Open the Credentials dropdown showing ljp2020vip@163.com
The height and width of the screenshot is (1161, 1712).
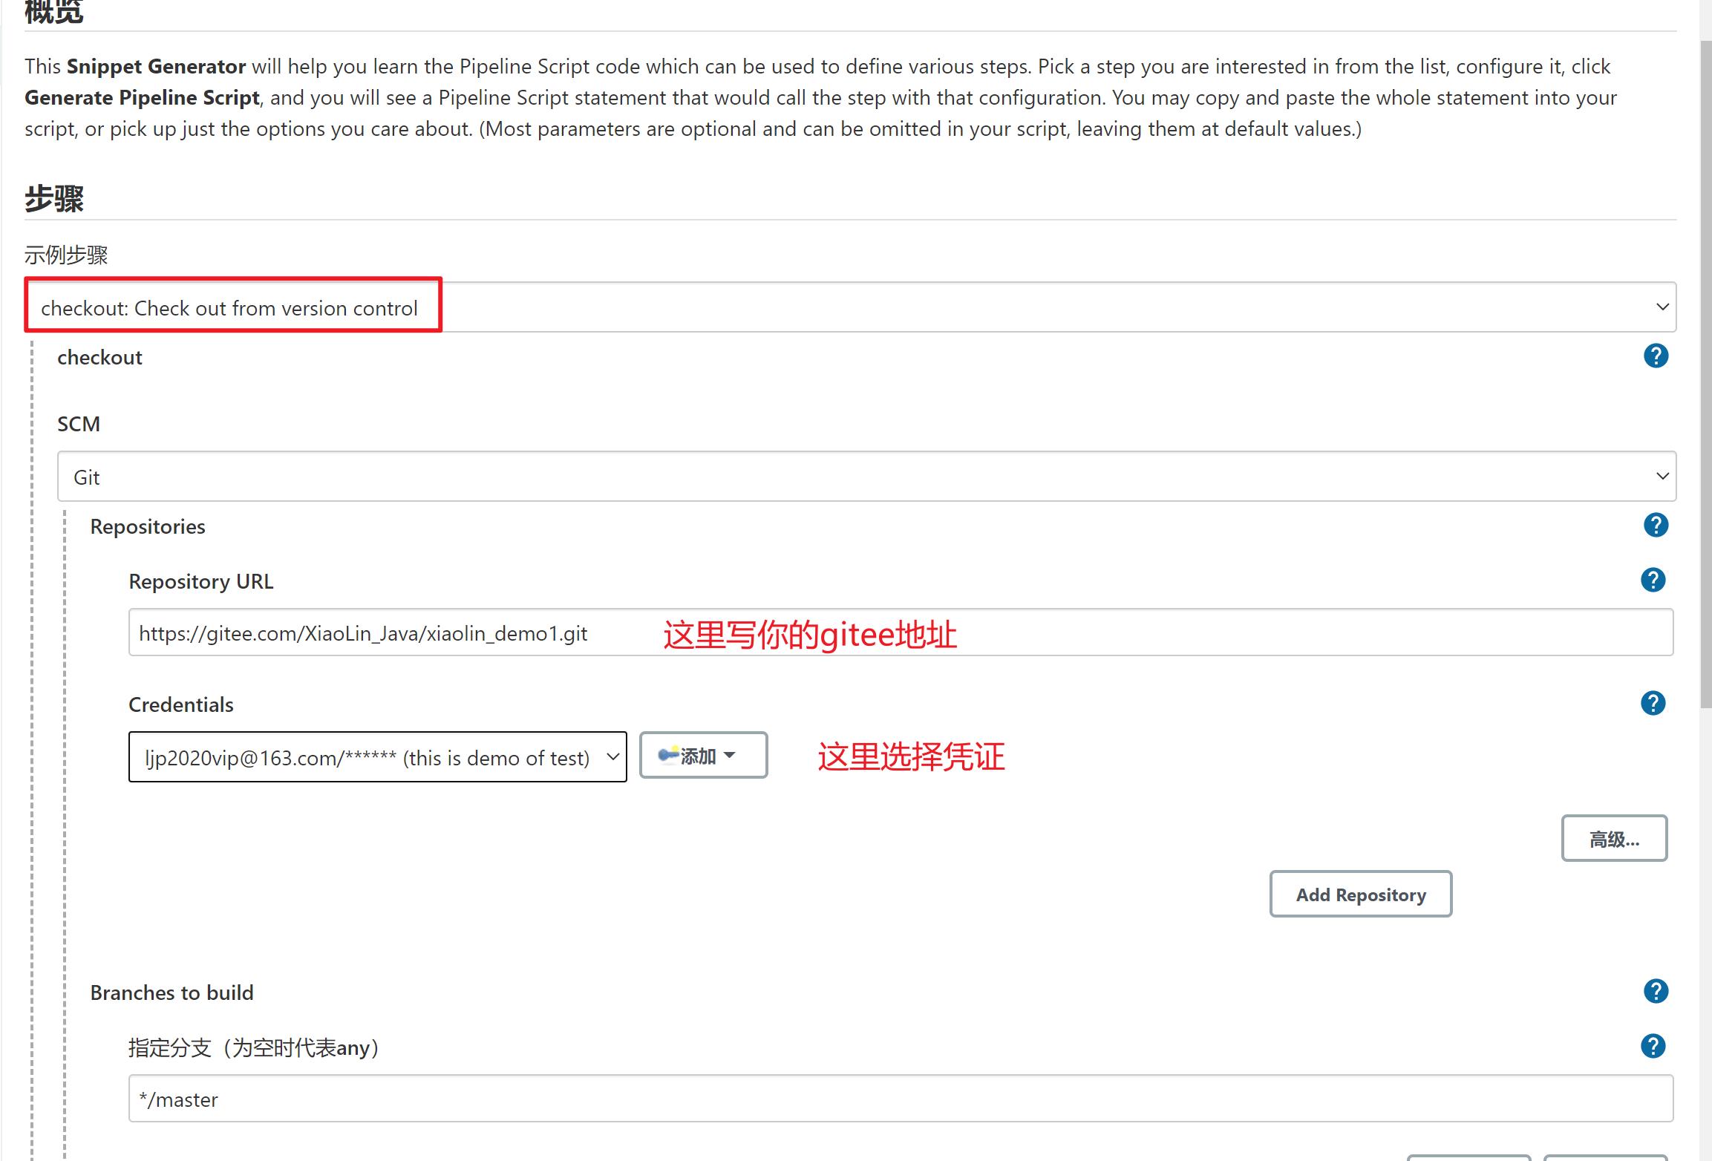[x=377, y=757]
